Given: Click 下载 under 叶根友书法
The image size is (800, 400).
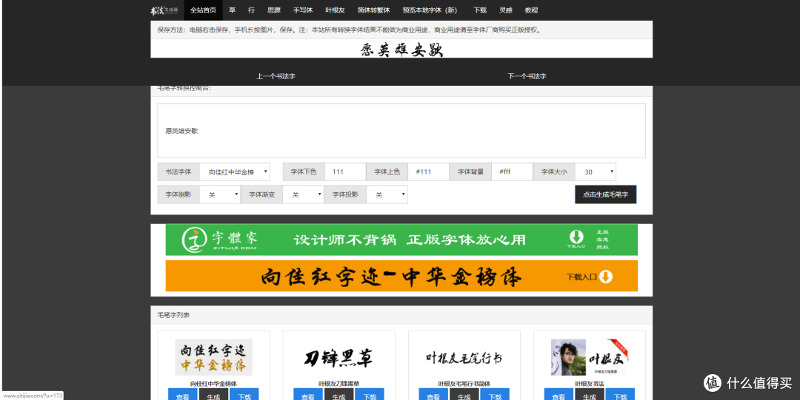Looking at the screenshot, I should [620, 396].
